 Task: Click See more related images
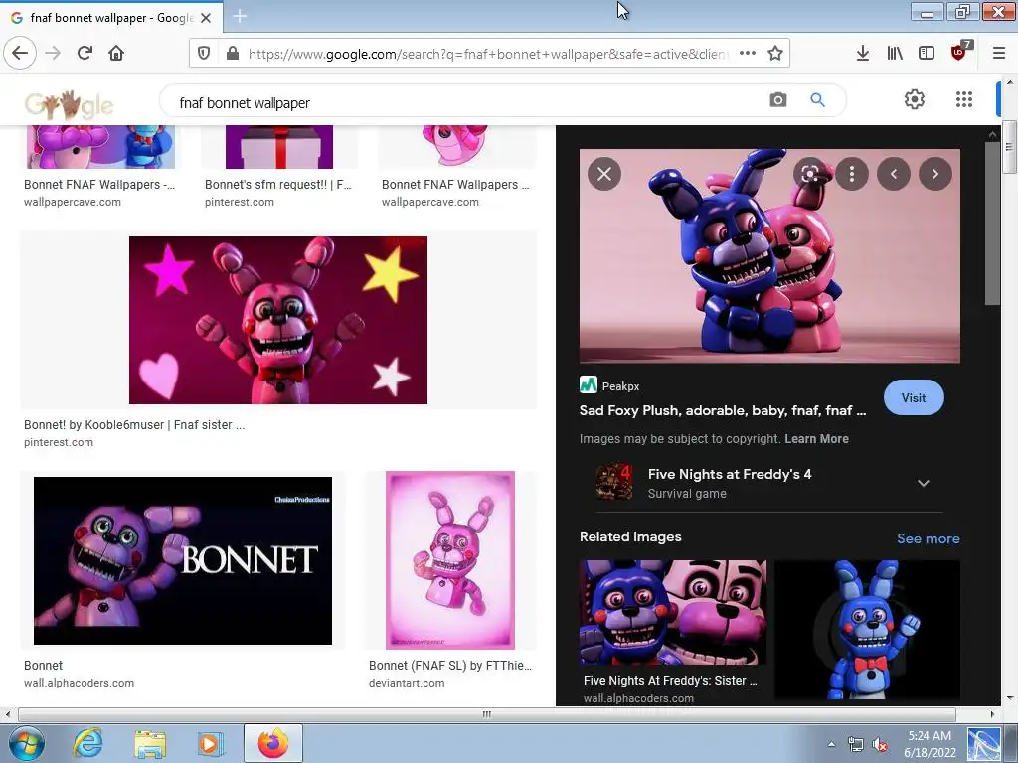(x=928, y=538)
